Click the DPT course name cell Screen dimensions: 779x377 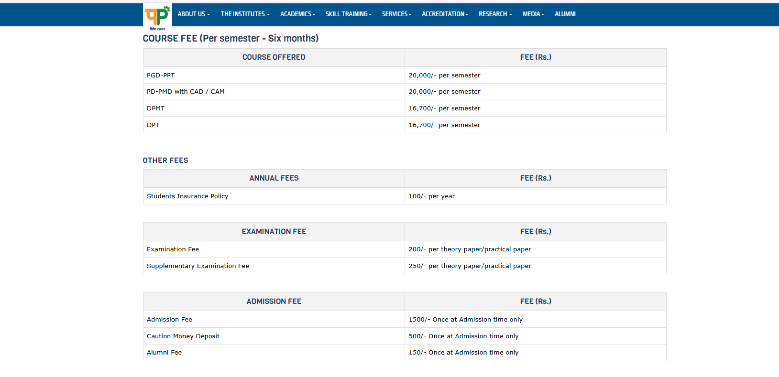153,125
